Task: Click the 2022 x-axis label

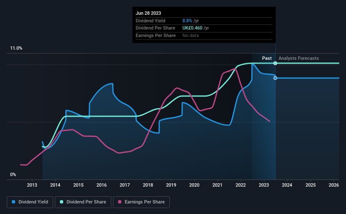Action: [x=241, y=185]
